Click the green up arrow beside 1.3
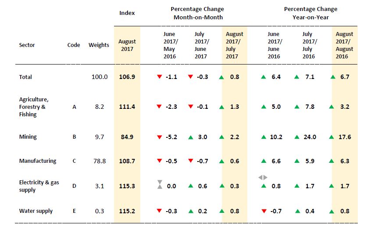 (222, 107)
